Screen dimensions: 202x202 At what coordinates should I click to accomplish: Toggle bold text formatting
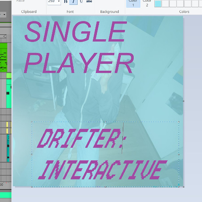(66, 2)
